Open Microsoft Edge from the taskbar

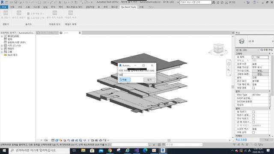pos(145,151)
